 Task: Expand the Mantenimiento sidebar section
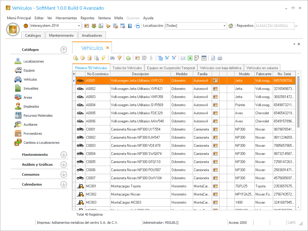[63, 155]
